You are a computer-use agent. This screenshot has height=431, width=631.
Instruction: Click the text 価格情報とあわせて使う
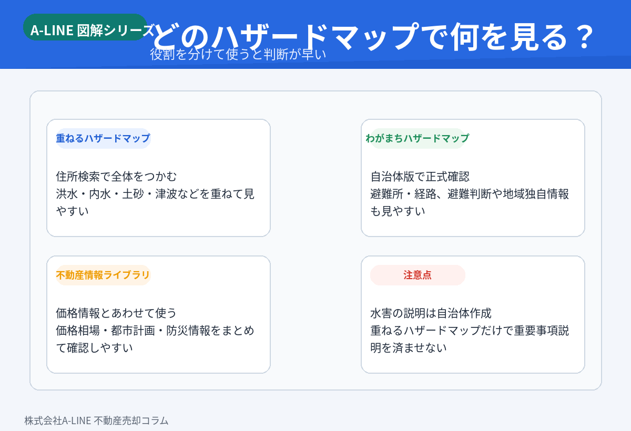116,313
